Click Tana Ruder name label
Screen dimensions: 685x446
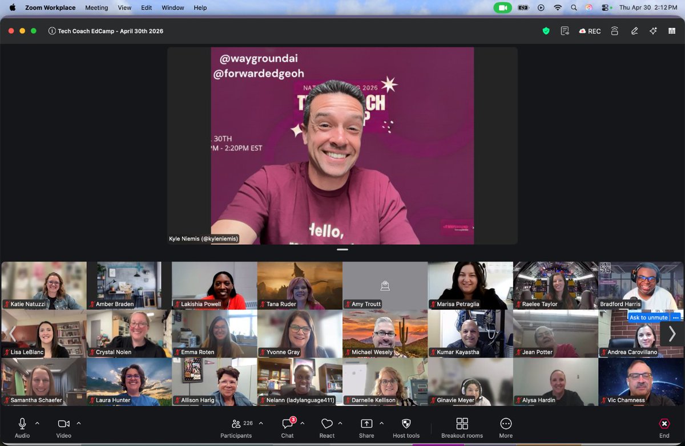[x=281, y=305]
